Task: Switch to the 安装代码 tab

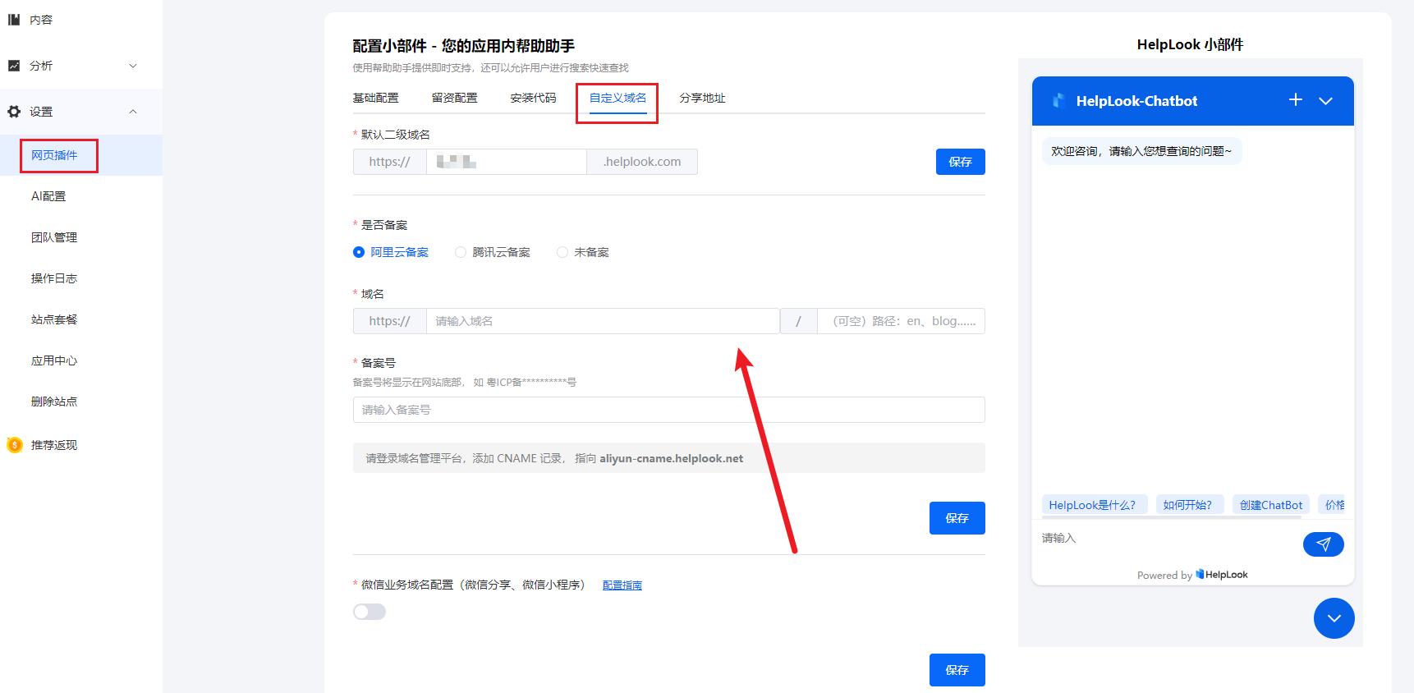Action: click(x=533, y=98)
